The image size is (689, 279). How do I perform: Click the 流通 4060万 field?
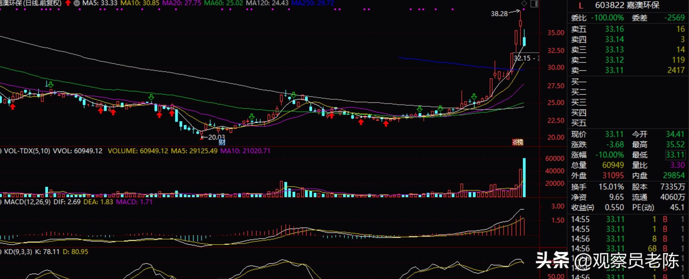[658, 197]
